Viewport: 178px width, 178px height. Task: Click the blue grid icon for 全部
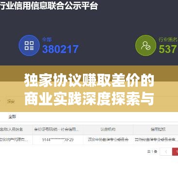point(29,46)
